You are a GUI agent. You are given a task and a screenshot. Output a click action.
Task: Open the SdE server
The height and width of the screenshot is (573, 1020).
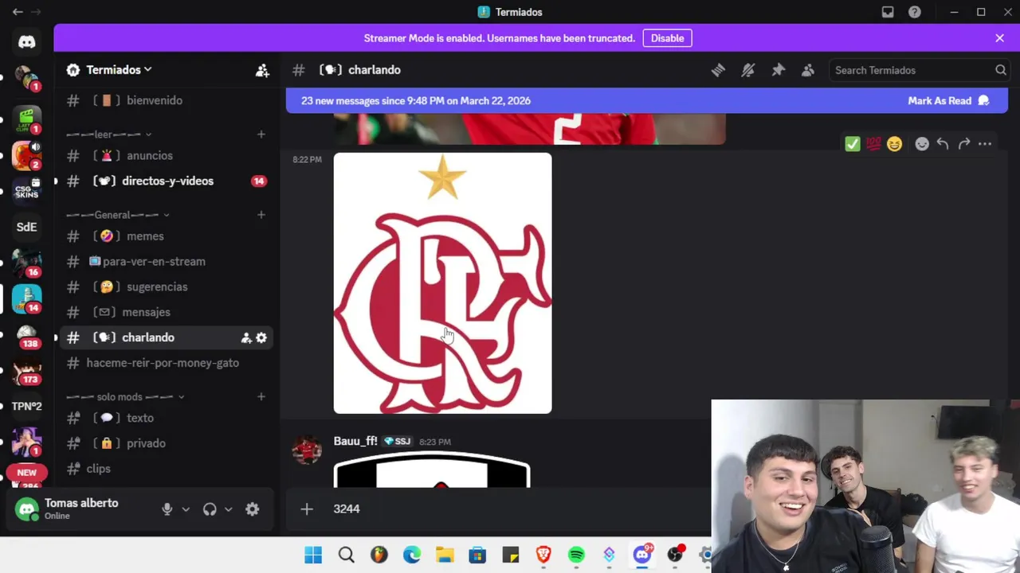(26, 228)
